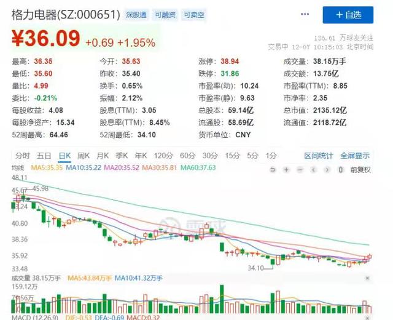Click the 深股通 tag

[x=136, y=15]
